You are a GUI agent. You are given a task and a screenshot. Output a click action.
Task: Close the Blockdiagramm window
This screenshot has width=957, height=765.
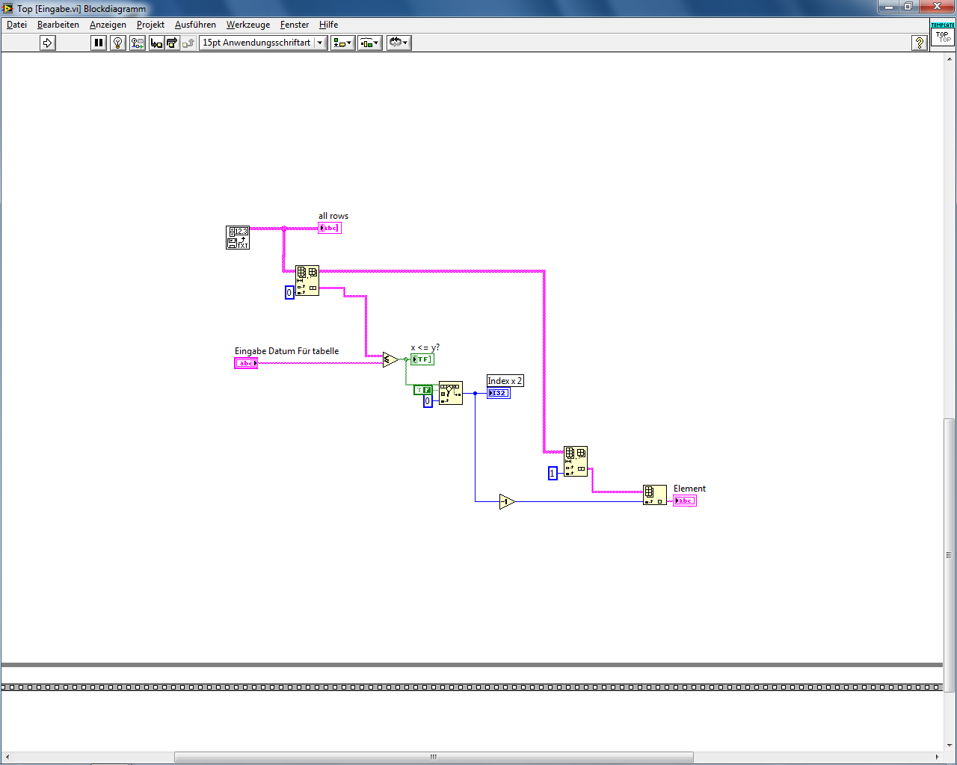pyautogui.click(x=937, y=7)
